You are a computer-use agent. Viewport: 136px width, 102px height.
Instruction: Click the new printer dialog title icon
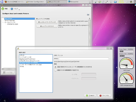click(x=18, y=48)
